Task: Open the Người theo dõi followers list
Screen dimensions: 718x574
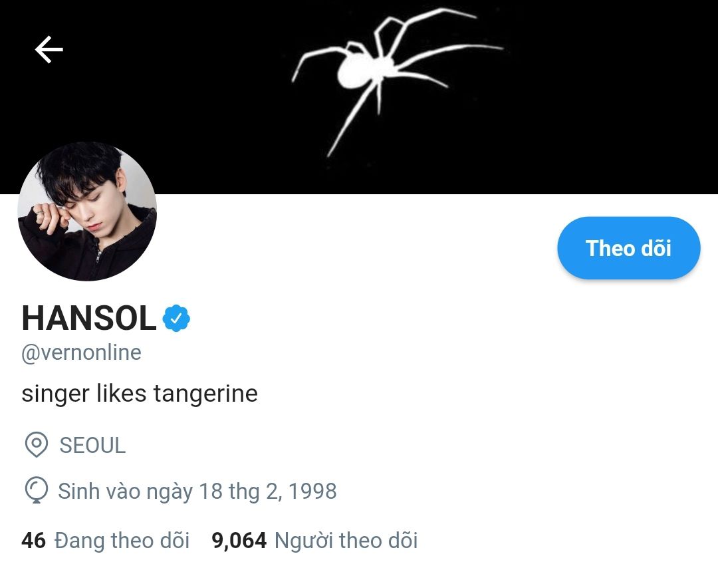Action: pyautogui.click(x=346, y=540)
